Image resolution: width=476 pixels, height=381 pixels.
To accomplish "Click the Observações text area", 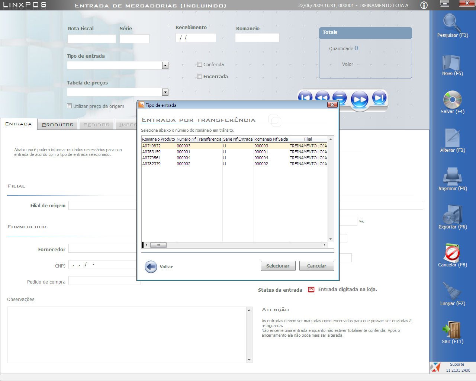I will (127, 335).
